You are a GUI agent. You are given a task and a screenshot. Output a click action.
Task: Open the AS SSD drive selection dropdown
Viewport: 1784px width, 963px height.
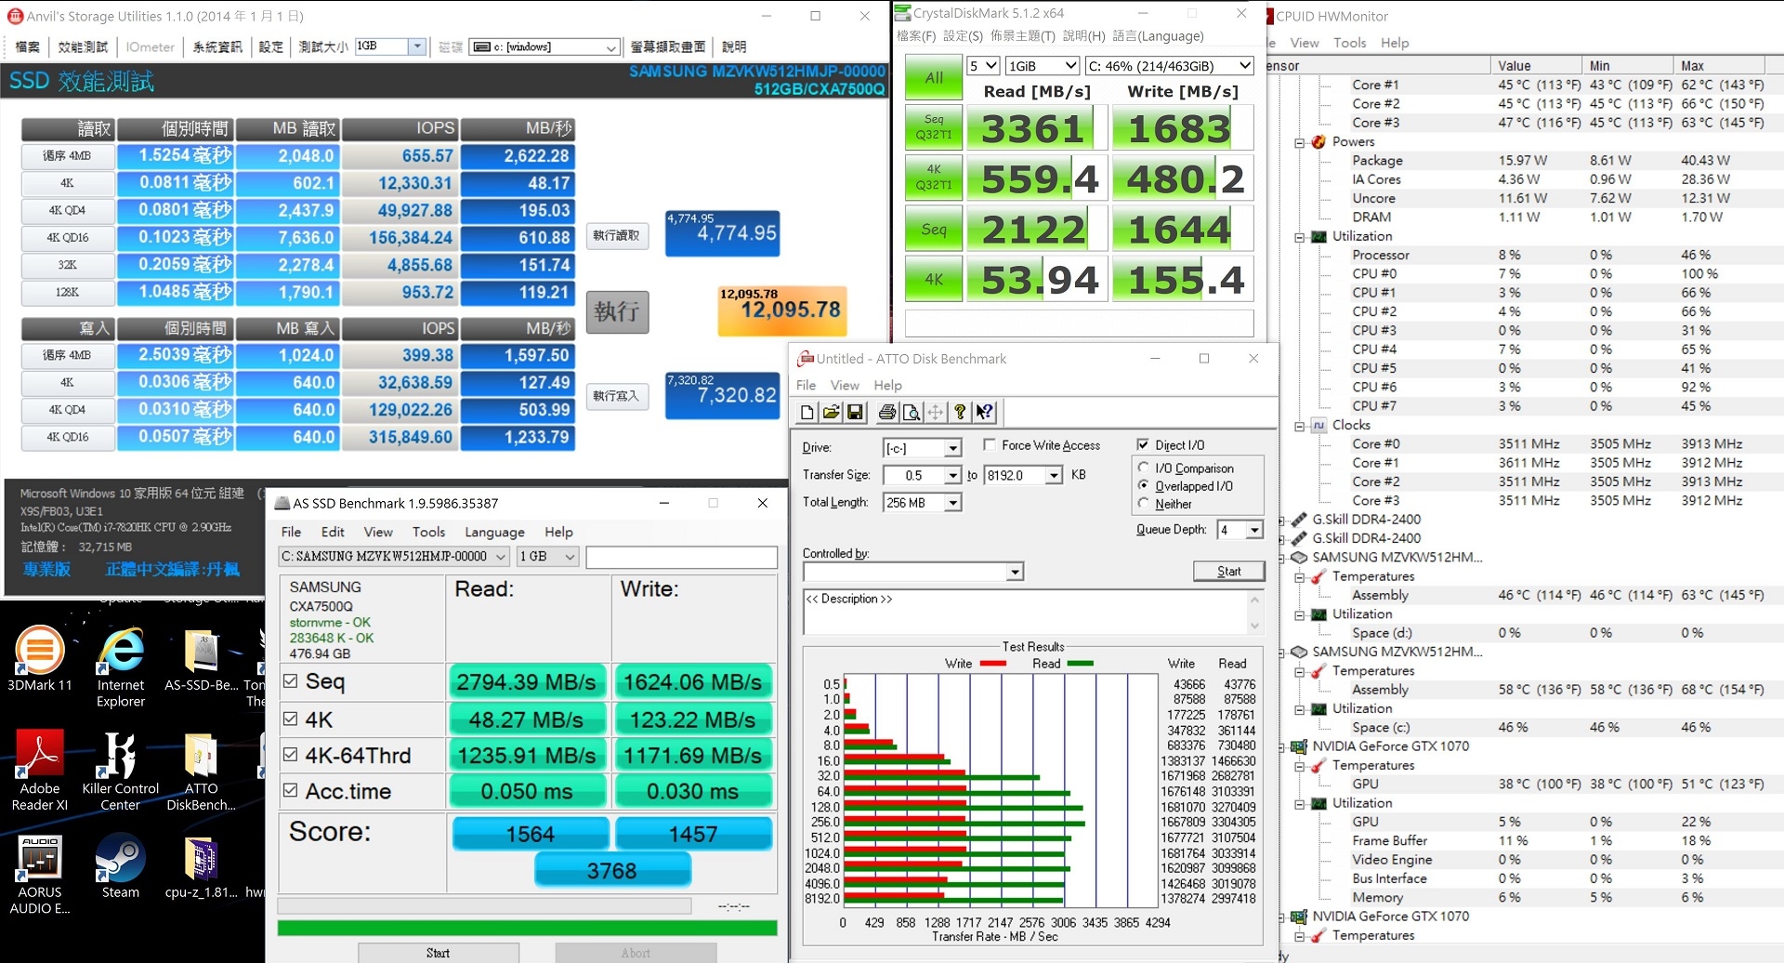[x=394, y=557]
